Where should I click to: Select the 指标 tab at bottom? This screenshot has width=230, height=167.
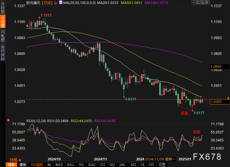pyautogui.click(x=11, y=165)
